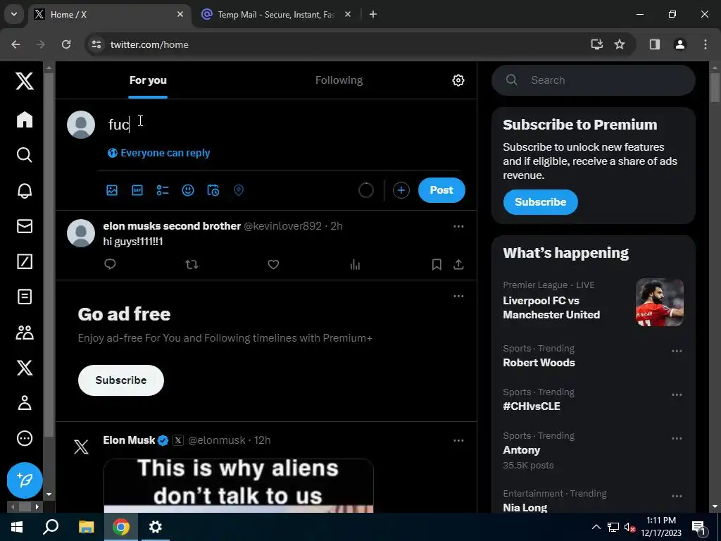Open Explore via sidebar magnifier icon

point(25,155)
